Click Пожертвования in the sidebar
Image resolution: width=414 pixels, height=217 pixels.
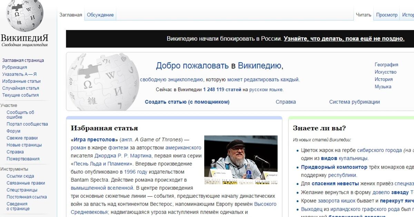tap(23, 159)
